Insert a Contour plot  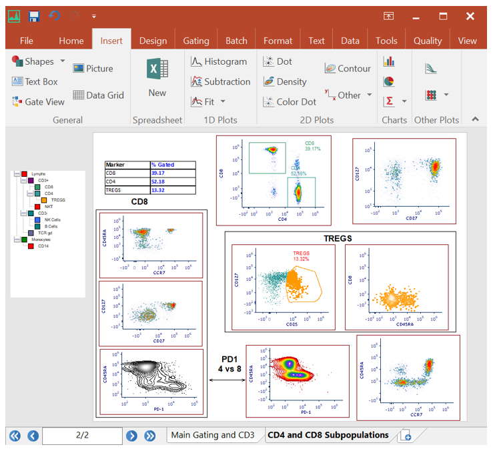pos(348,68)
